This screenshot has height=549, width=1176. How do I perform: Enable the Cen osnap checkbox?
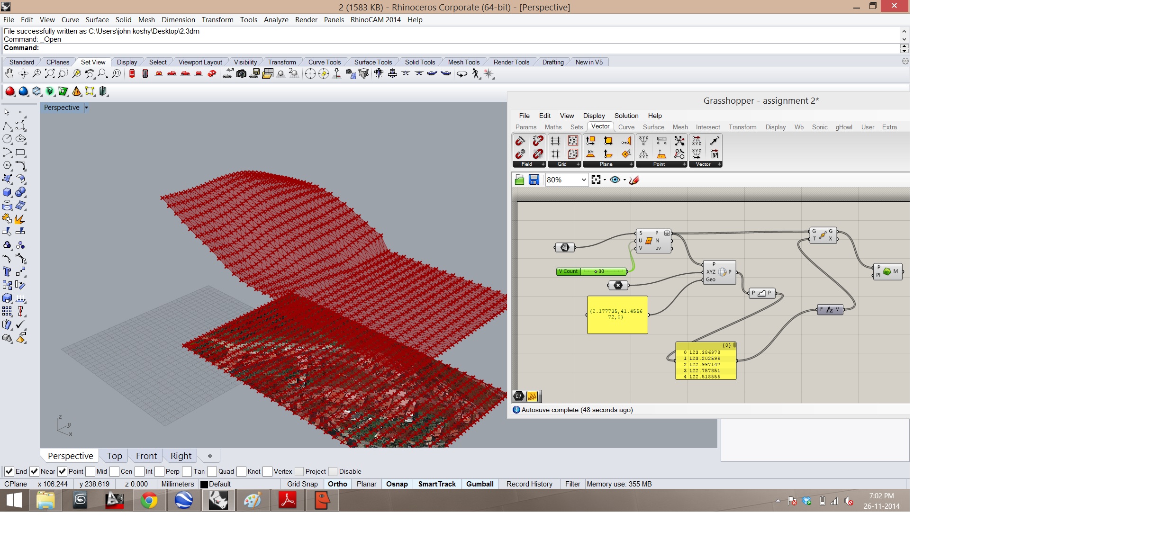pyautogui.click(x=114, y=471)
